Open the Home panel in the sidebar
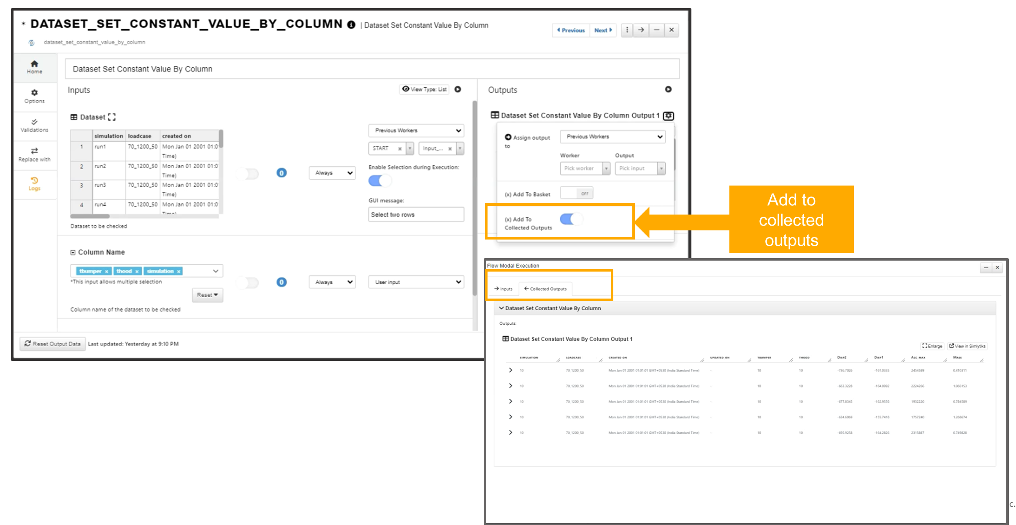The image size is (1016, 525). 34,67
